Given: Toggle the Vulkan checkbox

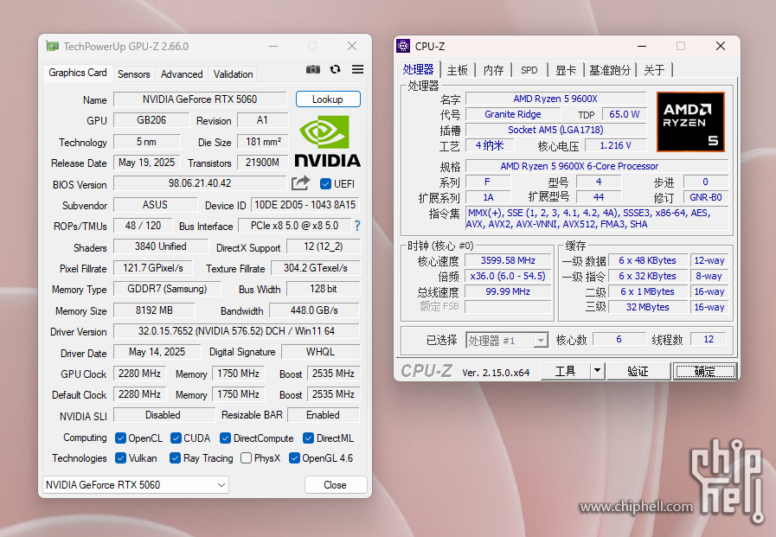Looking at the screenshot, I should (120, 458).
